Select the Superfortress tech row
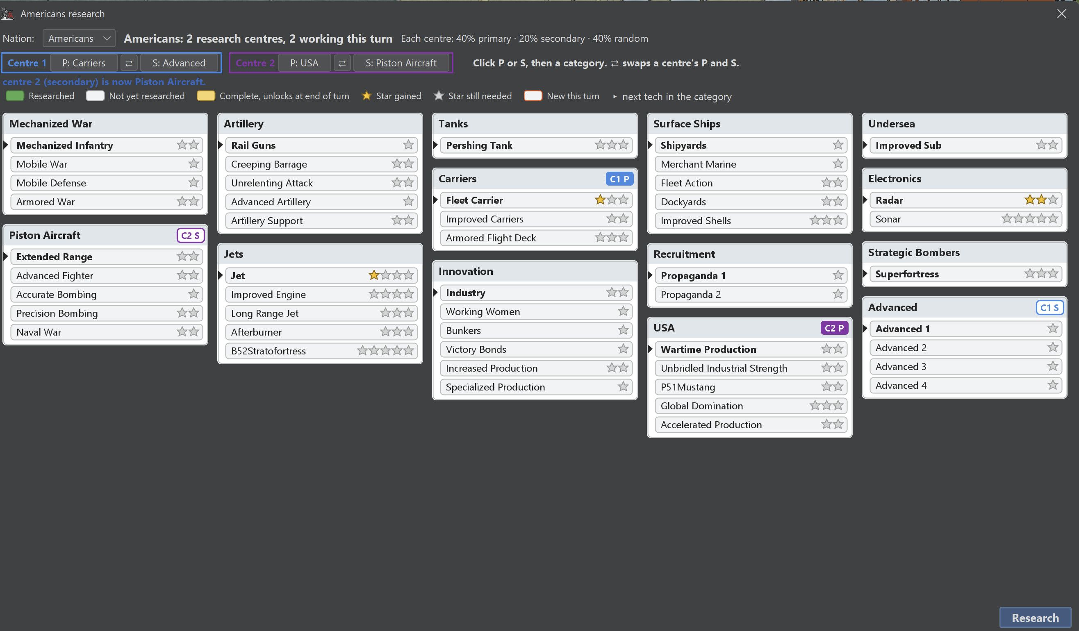 point(965,274)
